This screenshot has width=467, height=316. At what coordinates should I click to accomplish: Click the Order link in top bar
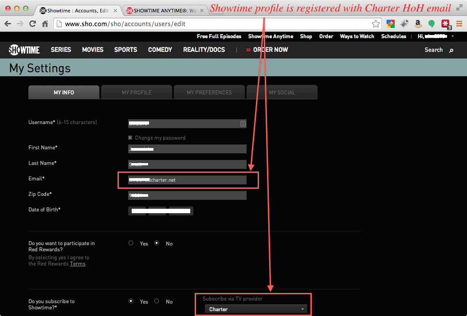tap(326, 36)
